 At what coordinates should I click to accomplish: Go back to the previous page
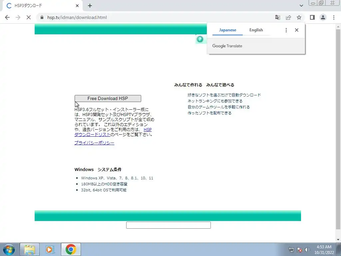[x=7, y=17]
